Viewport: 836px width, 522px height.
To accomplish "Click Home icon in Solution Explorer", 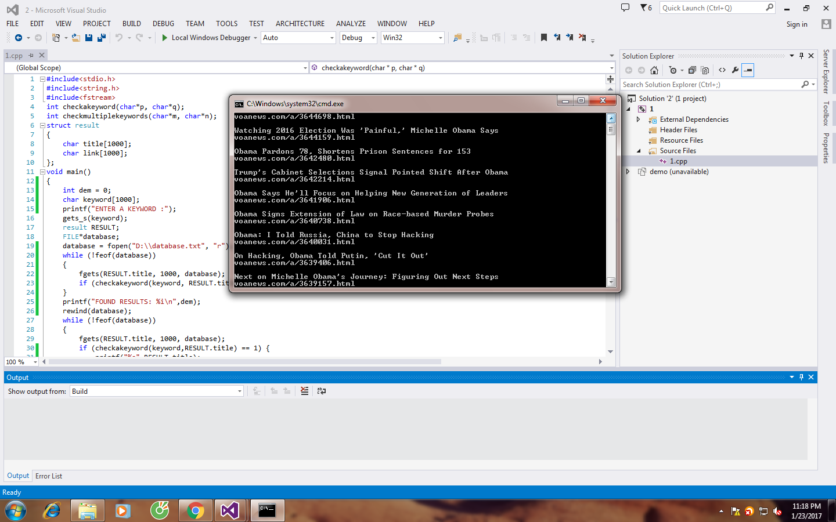I will [x=654, y=70].
